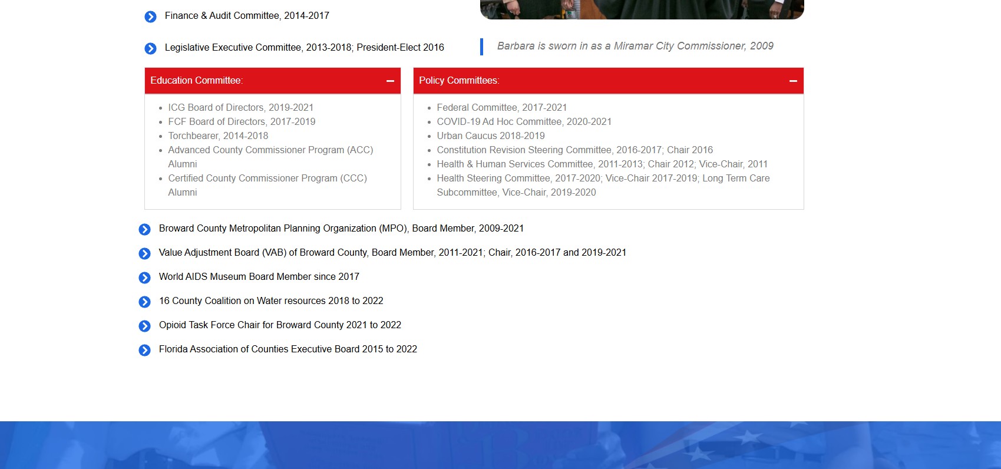
Task: Click the ICG Board of Directors entry
Action: (x=240, y=107)
